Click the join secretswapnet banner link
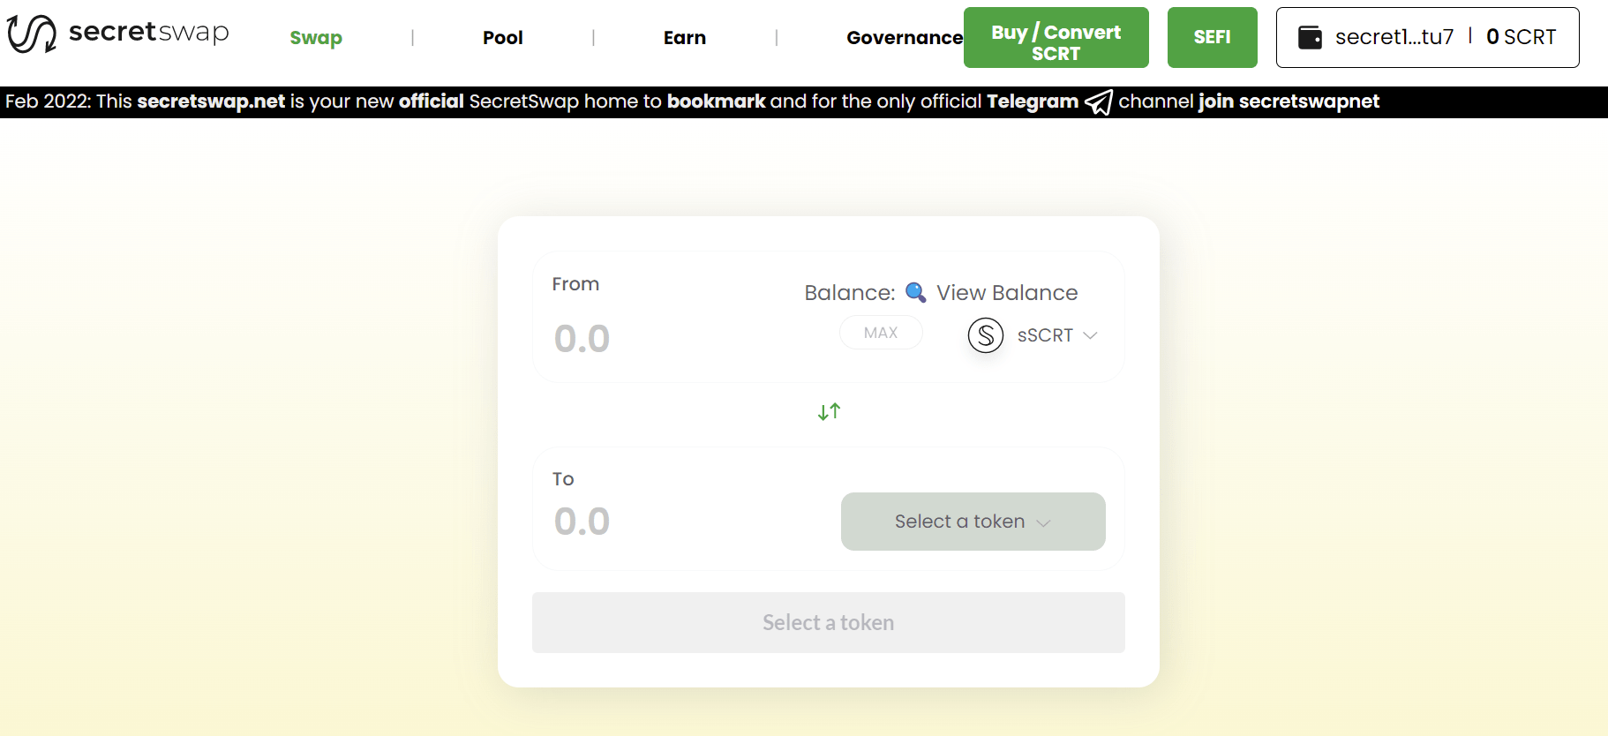This screenshot has width=1608, height=736. pyautogui.click(x=1289, y=101)
